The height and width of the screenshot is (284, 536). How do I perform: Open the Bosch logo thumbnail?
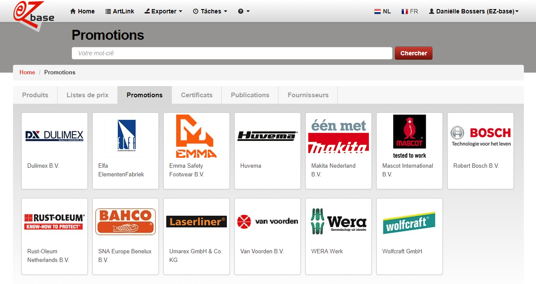481,136
